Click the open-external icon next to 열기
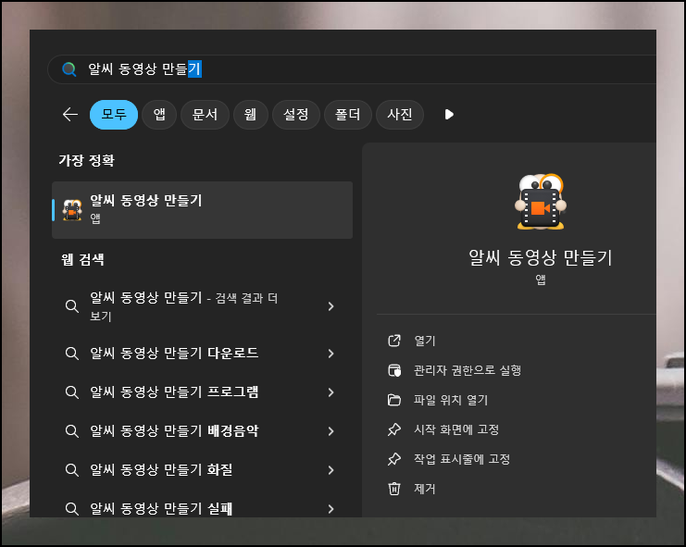The image size is (686, 547). (394, 341)
